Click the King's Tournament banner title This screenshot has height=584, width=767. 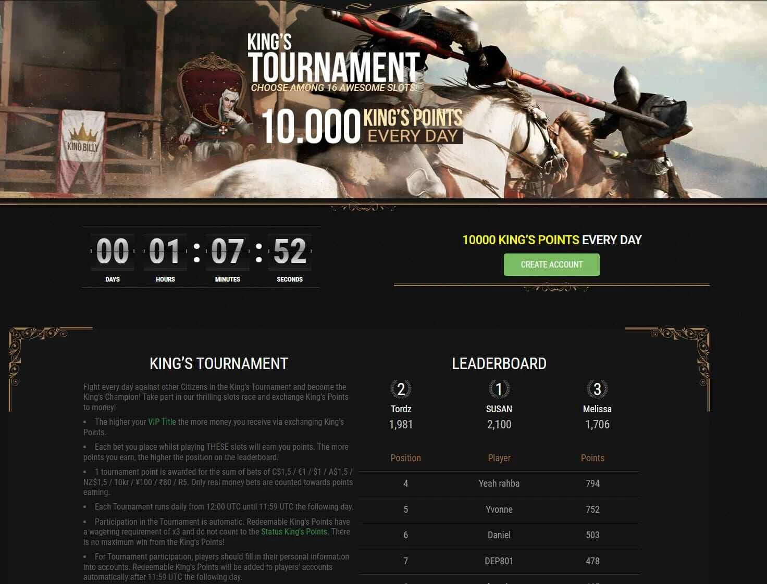click(333, 59)
